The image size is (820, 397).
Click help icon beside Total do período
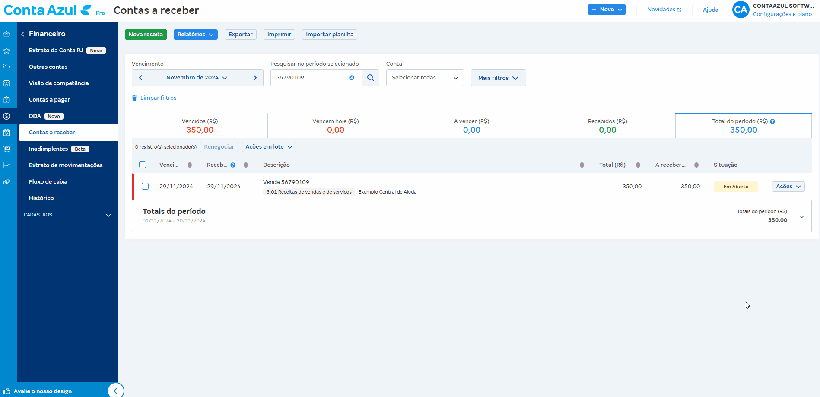click(x=772, y=121)
